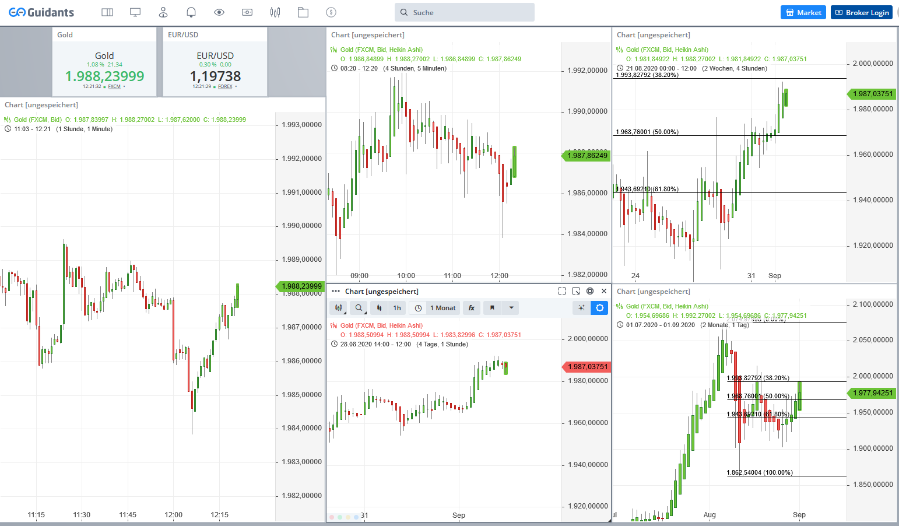Click the 1.987,86249 price marker on 5-minute chart
899x526 pixels.
[585, 155]
